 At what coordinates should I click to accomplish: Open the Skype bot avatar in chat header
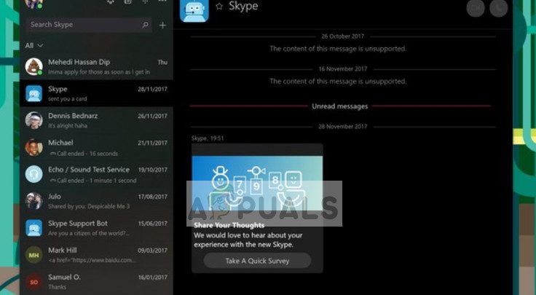click(x=194, y=10)
